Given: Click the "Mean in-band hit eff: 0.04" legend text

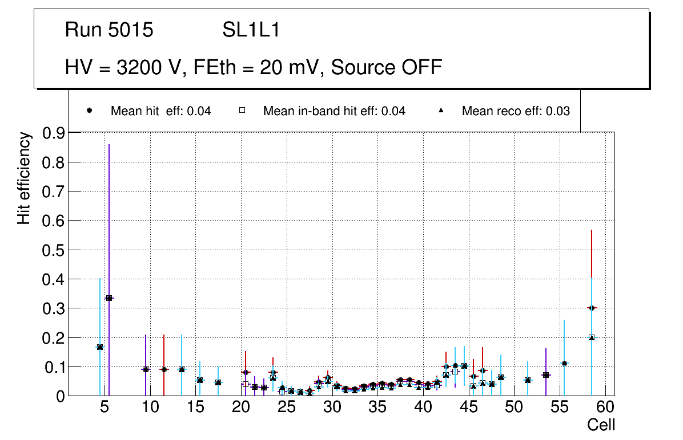Looking at the screenshot, I should coord(334,111).
